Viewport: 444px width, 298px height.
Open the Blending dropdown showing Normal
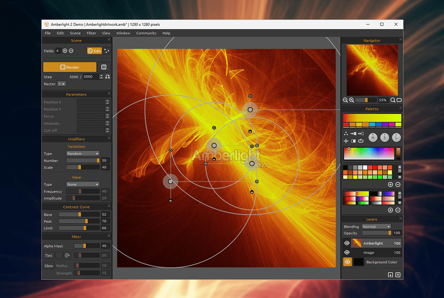pos(376,226)
